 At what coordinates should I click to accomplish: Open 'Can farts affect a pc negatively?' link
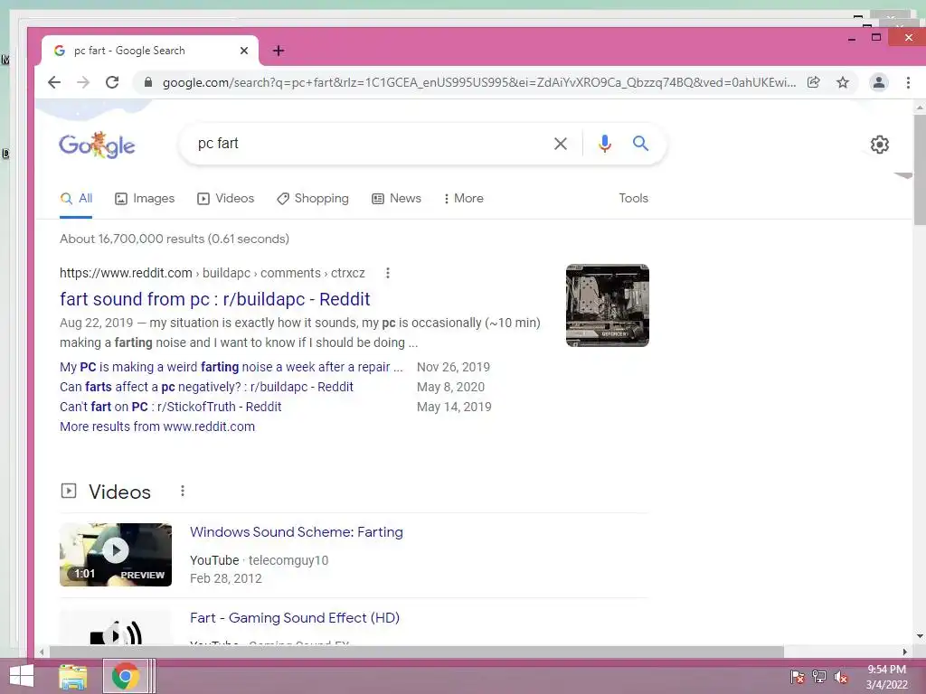pos(206,387)
